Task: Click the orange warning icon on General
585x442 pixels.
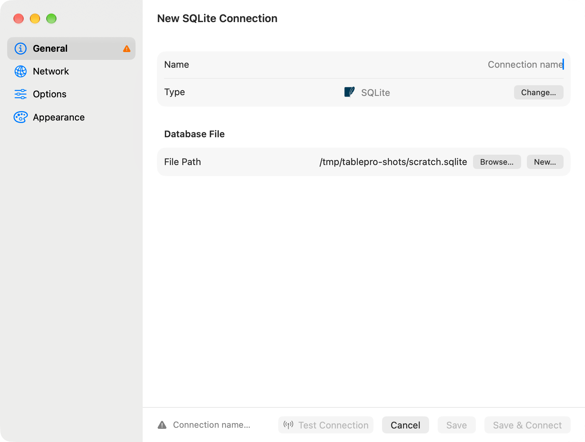Action: [x=127, y=49]
